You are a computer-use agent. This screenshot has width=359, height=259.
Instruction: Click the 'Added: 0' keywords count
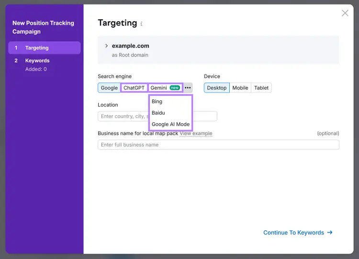[x=36, y=69]
